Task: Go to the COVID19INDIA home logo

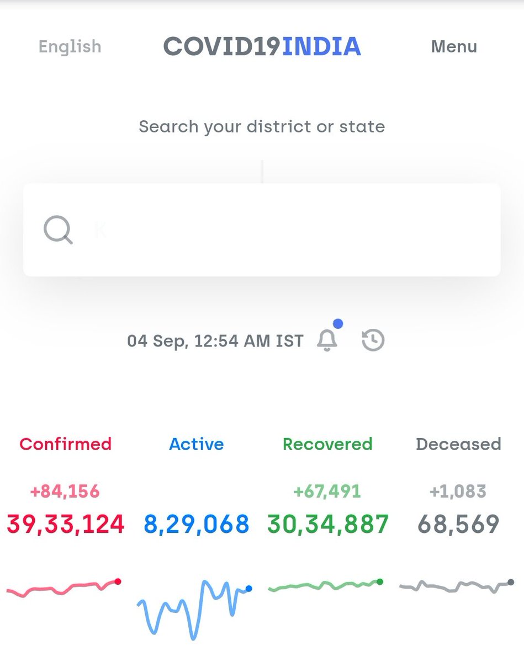Action: pyautogui.click(x=262, y=46)
